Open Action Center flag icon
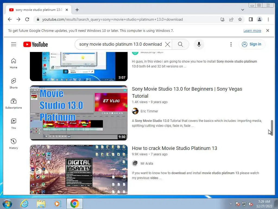The image size is (278, 209). point(238,204)
